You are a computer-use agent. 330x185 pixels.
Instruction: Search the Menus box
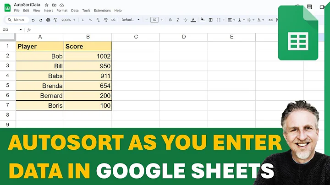pyautogui.click(x=17, y=20)
